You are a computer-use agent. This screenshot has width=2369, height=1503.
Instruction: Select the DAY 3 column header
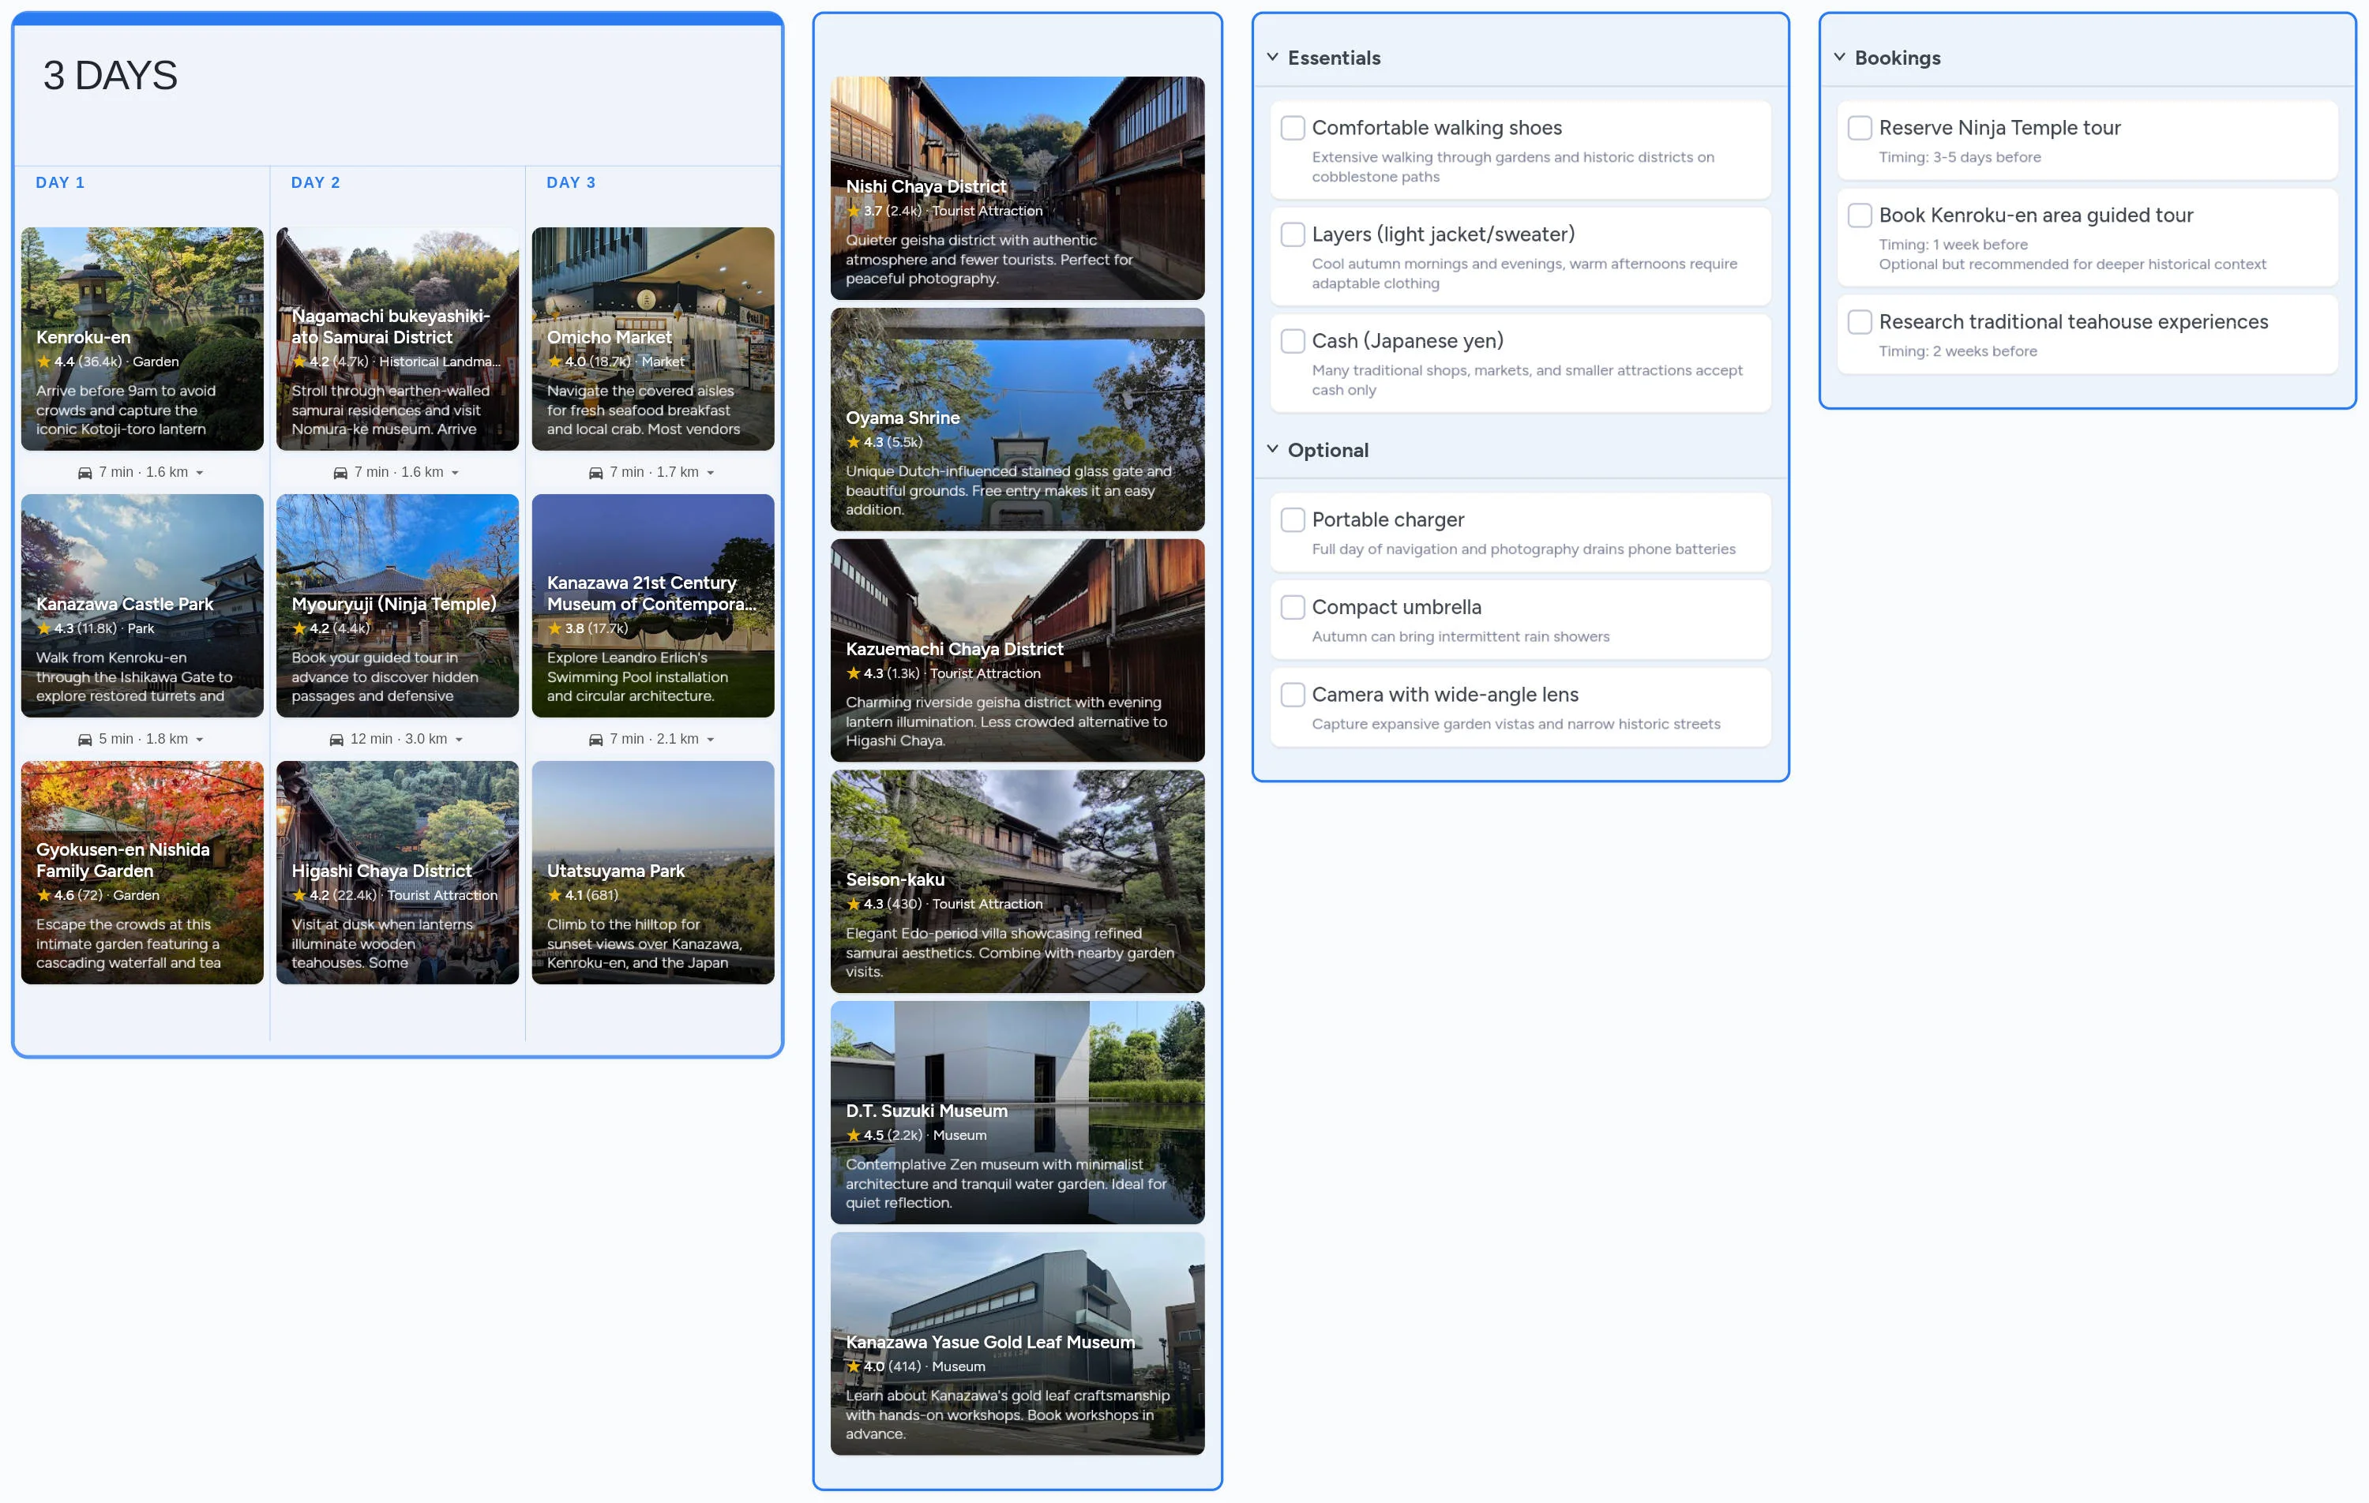pyautogui.click(x=571, y=183)
